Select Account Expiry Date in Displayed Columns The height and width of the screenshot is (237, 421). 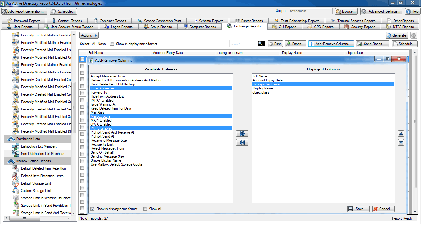(323, 80)
